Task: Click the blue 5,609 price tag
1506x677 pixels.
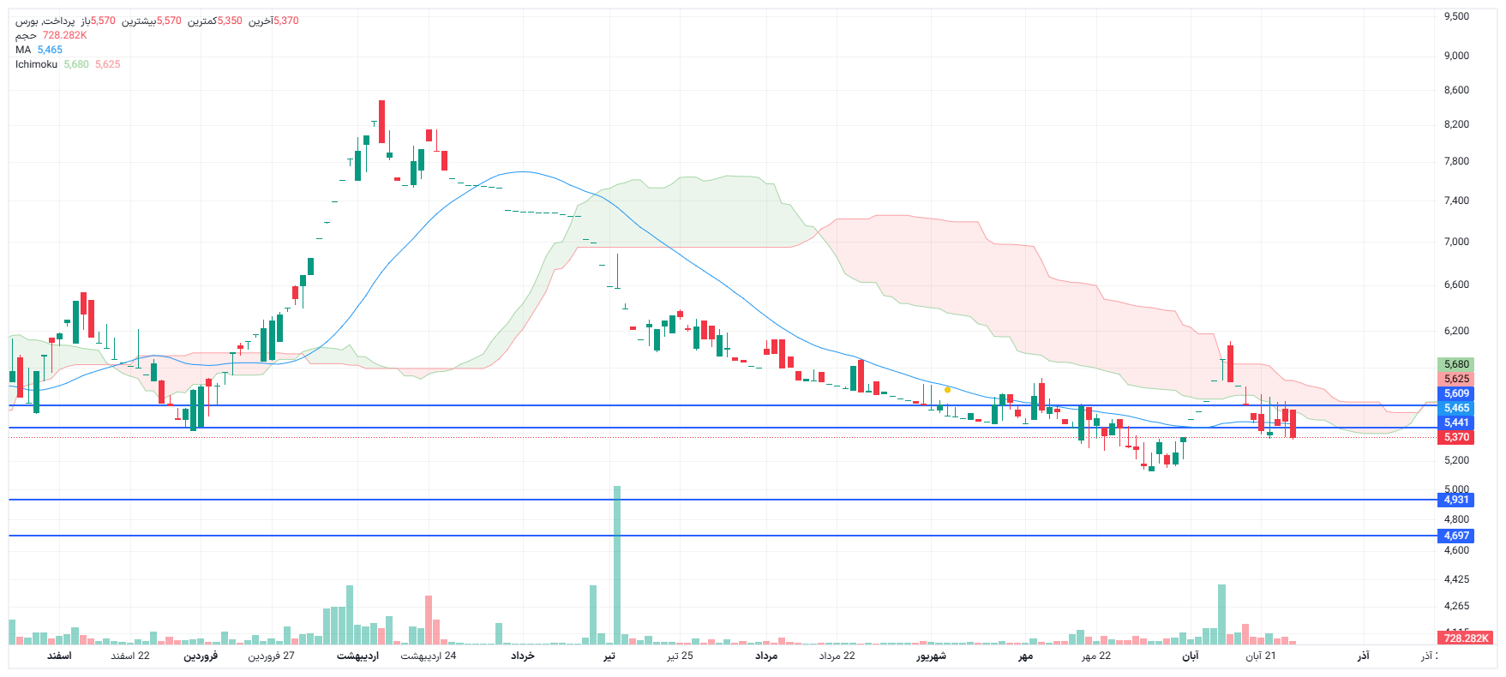Action: tap(1456, 393)
